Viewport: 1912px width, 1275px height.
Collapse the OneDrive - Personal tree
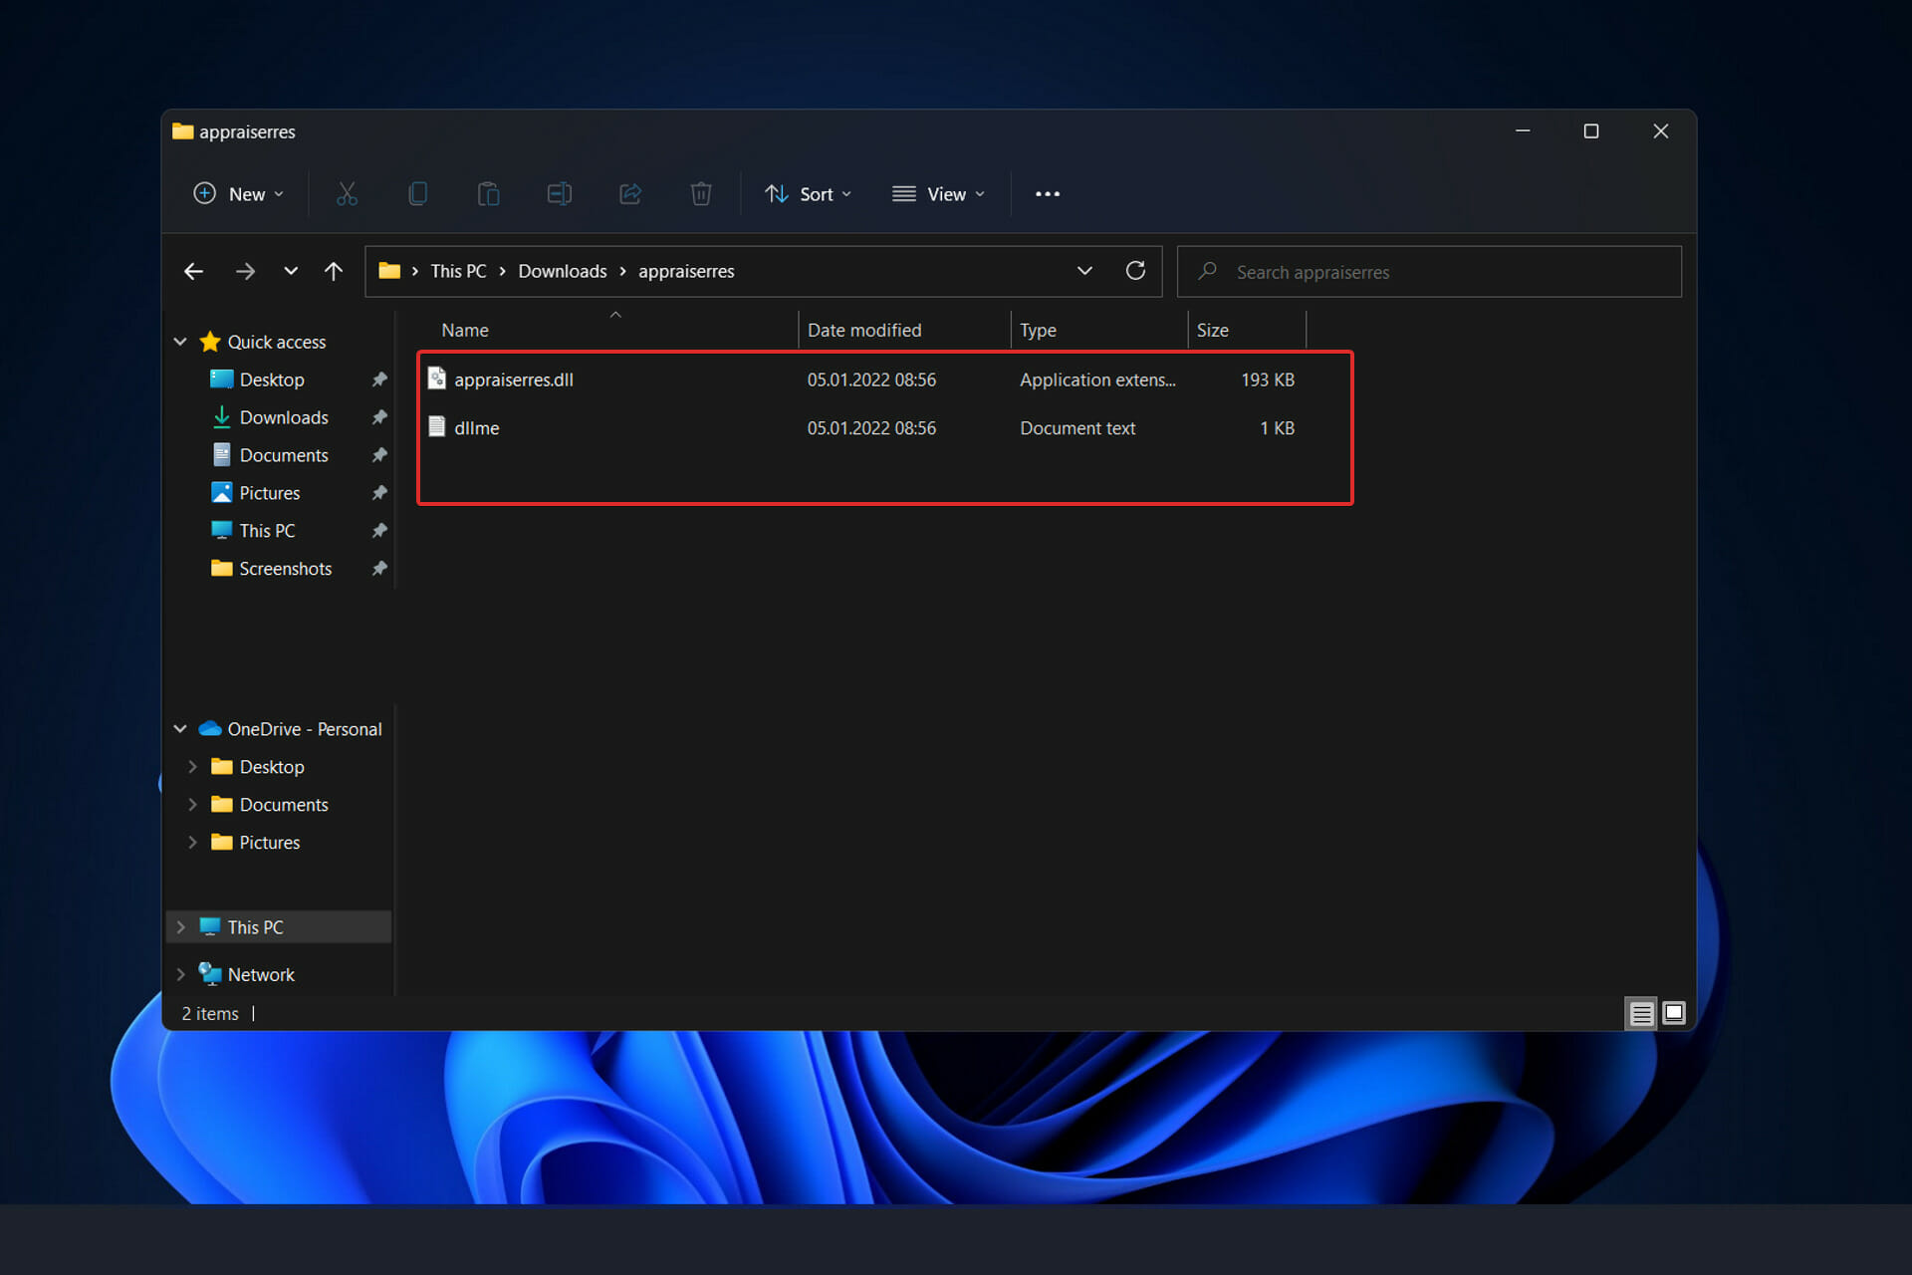point(180,729)
